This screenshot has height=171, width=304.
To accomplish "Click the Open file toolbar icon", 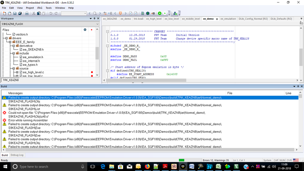I will click(9, 13).
